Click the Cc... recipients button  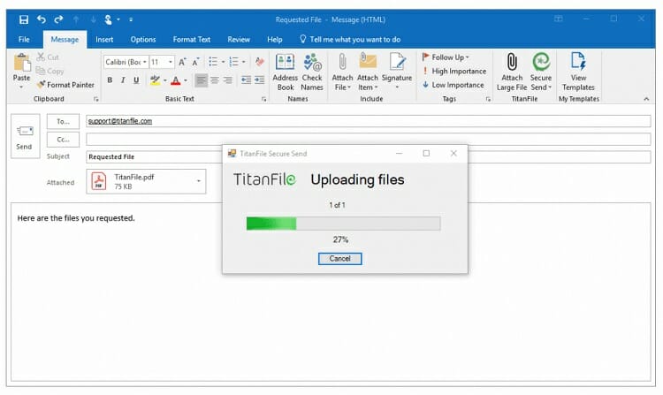(x=63, y=140)
